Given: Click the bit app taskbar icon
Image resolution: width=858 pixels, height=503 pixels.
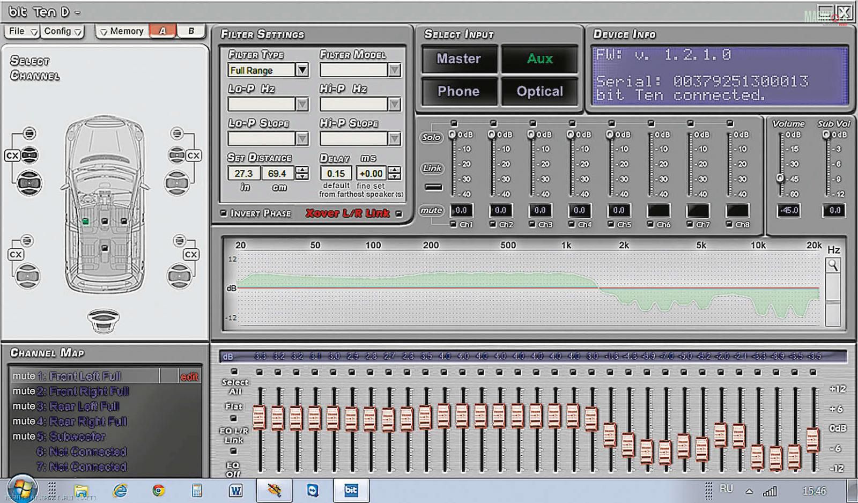Looking at the screenshot, I should [351, 490].
